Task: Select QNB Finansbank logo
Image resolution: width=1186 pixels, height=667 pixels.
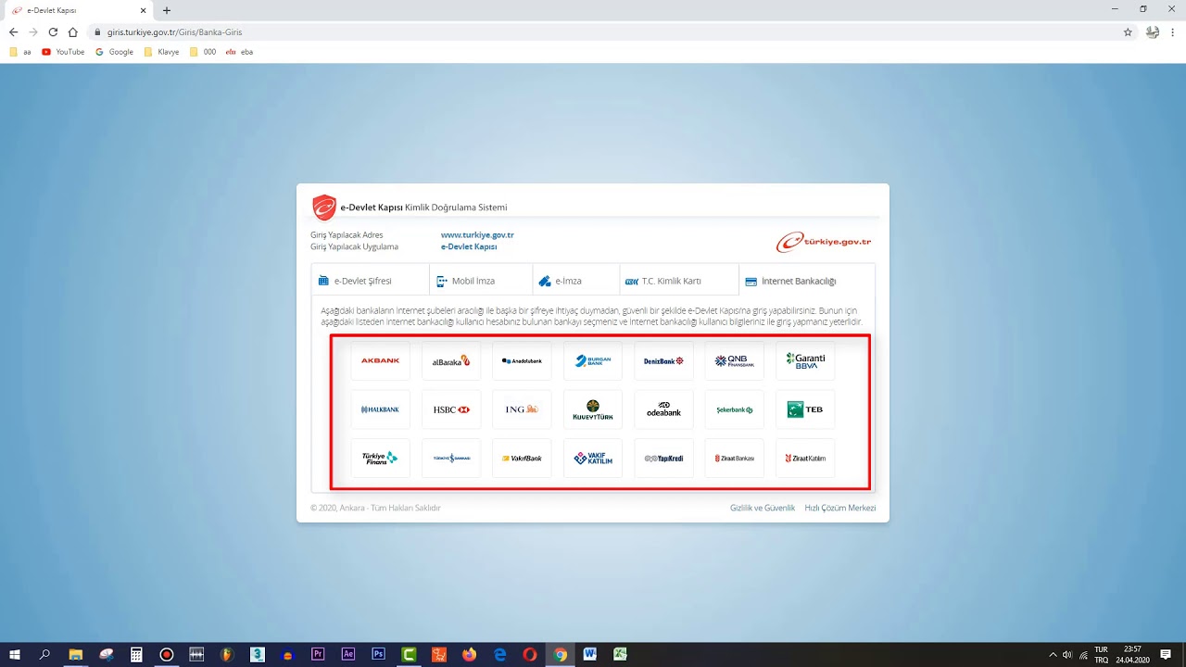Action: tap(735, 360)
